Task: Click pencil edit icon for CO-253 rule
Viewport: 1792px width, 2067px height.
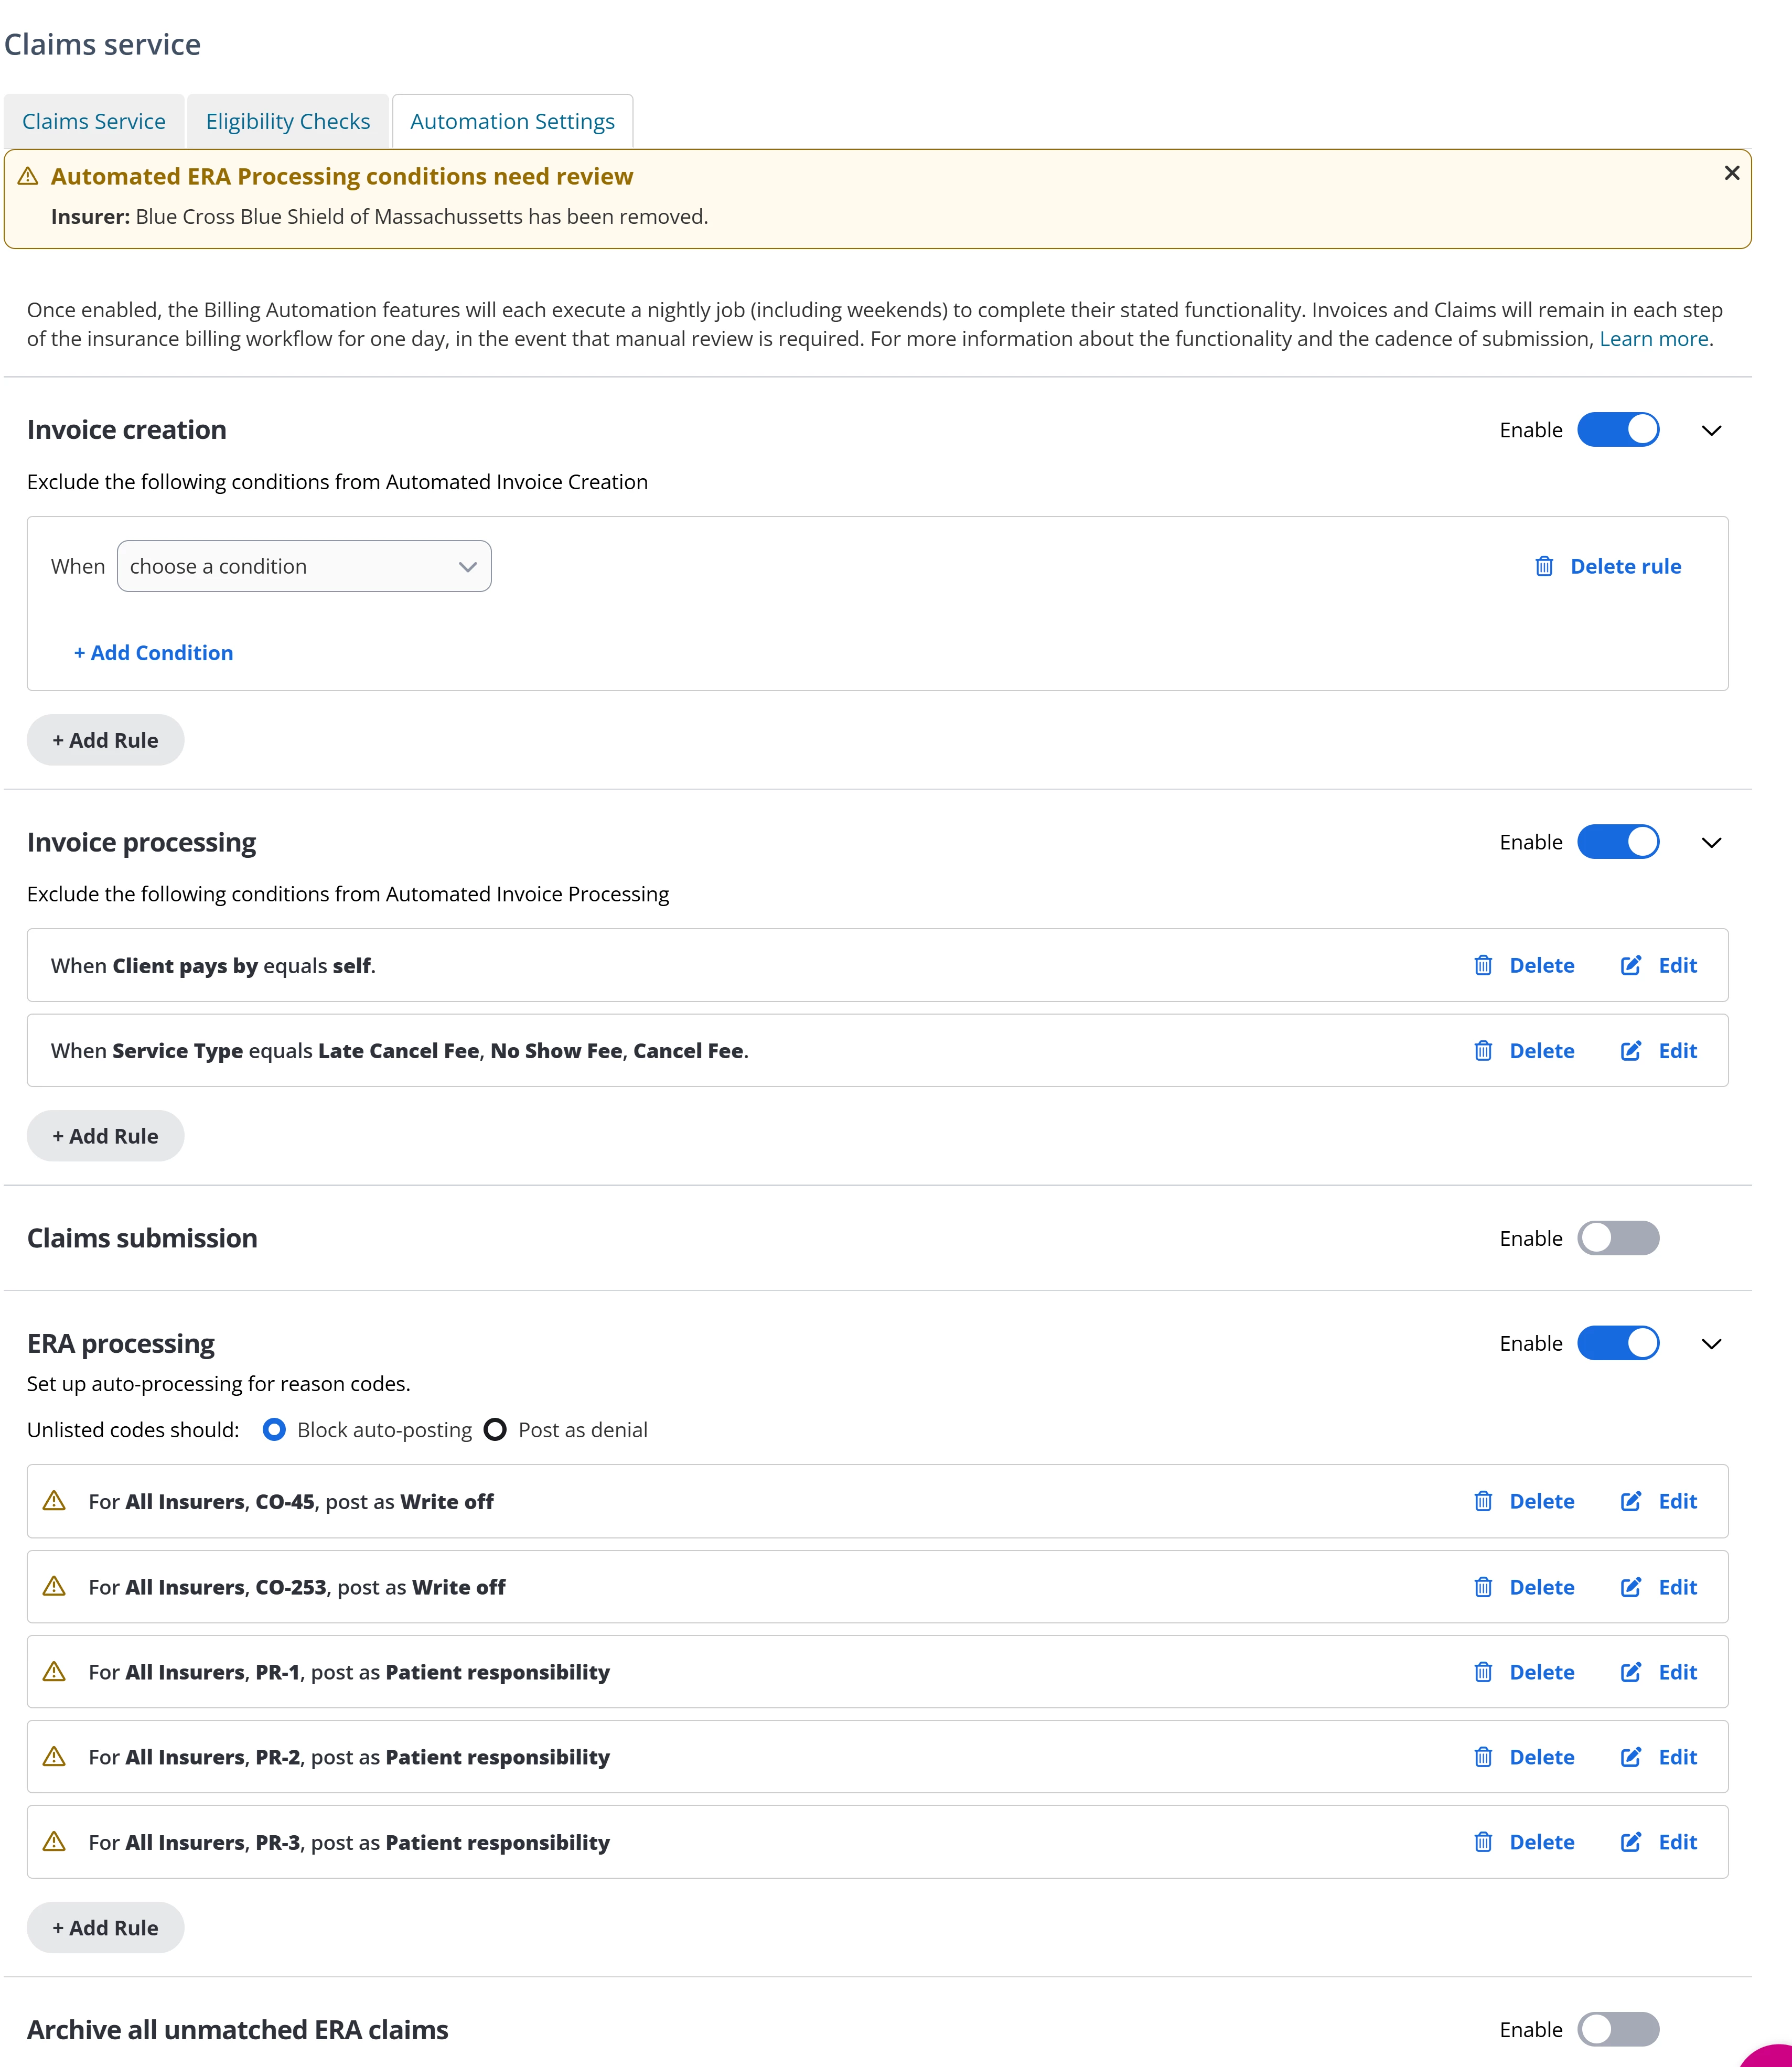Action: [x=1630, y=1587]
